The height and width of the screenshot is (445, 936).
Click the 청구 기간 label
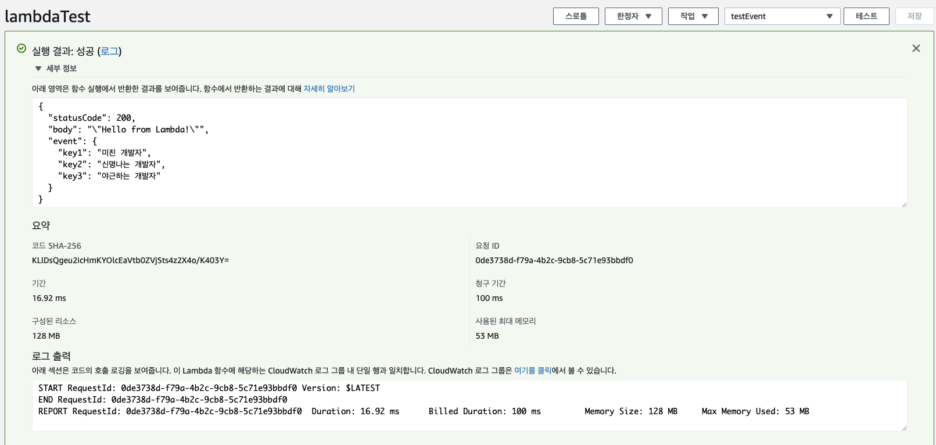[x=491, y=283]
